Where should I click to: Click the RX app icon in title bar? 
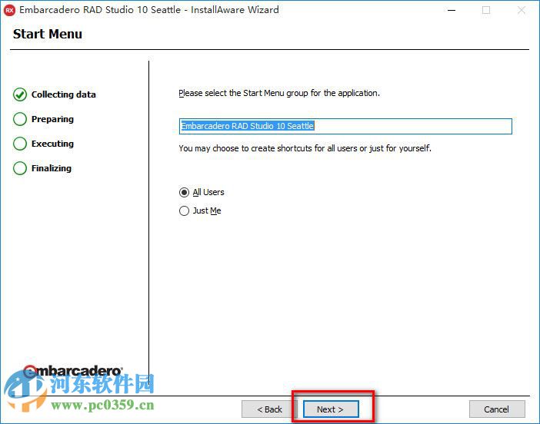click(9, 10)
